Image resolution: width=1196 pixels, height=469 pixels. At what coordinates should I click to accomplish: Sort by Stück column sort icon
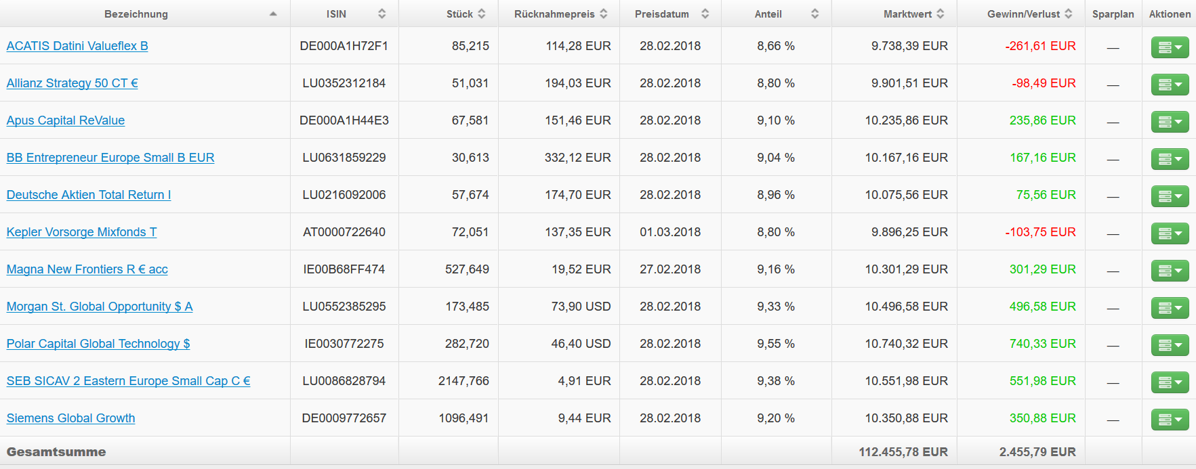click(x=482, y=14)
